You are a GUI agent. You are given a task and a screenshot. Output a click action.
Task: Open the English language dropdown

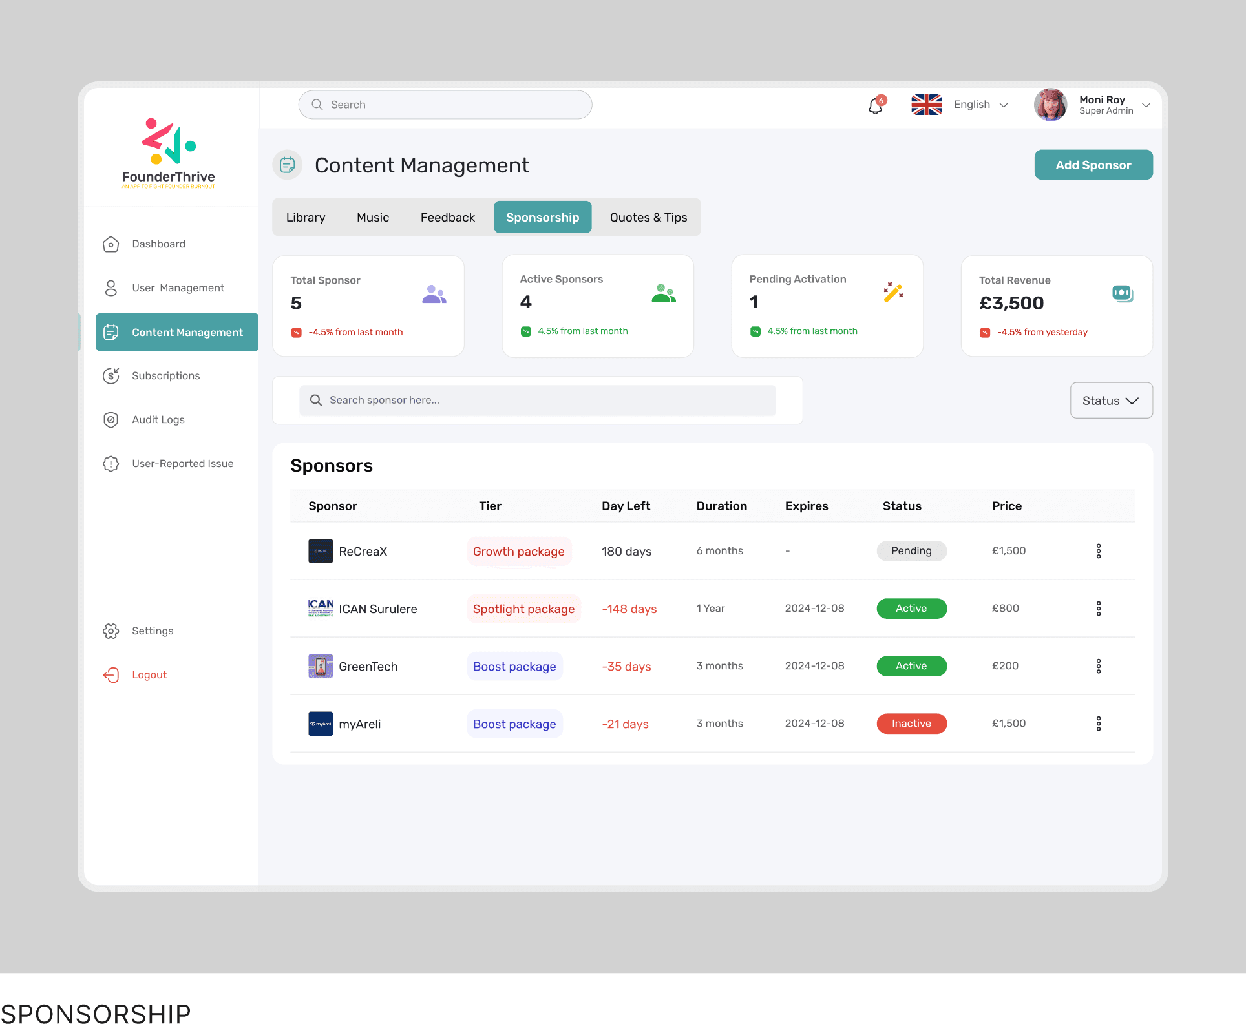tap(980, 105)
